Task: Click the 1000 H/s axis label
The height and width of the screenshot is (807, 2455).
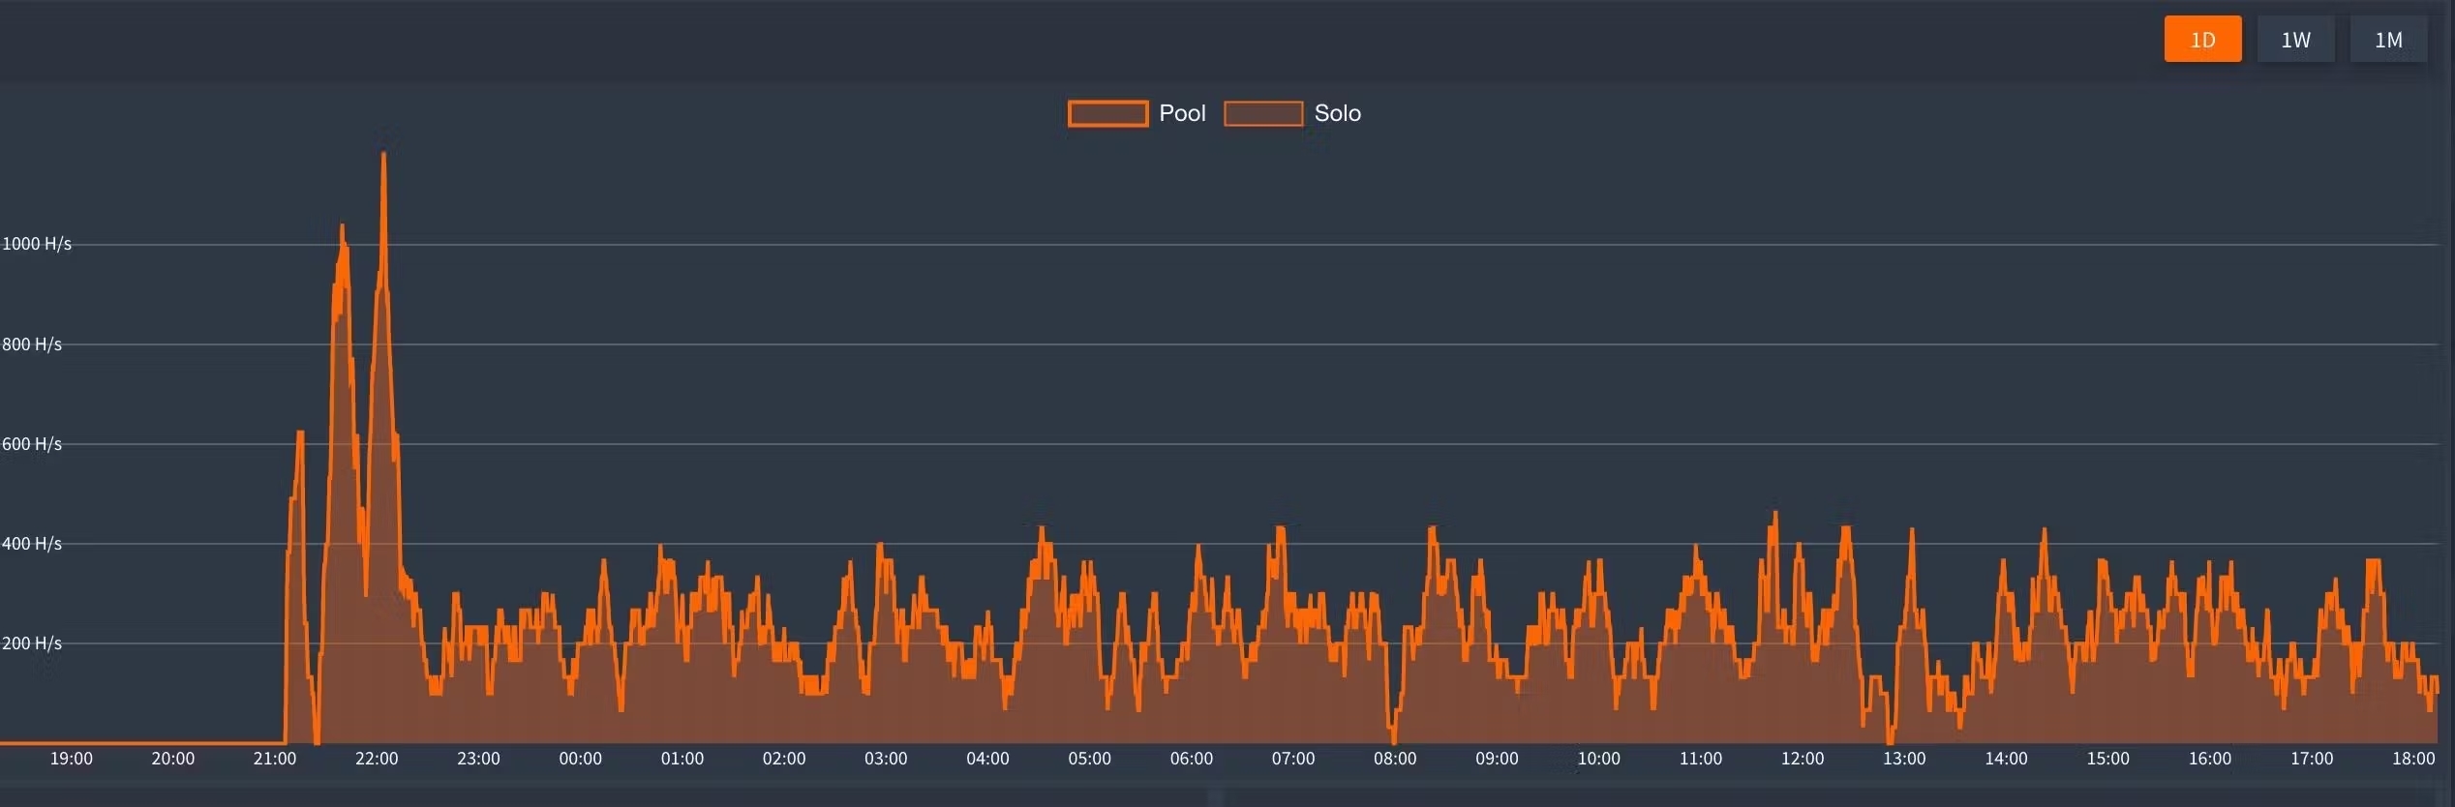Action: point(37,244)
